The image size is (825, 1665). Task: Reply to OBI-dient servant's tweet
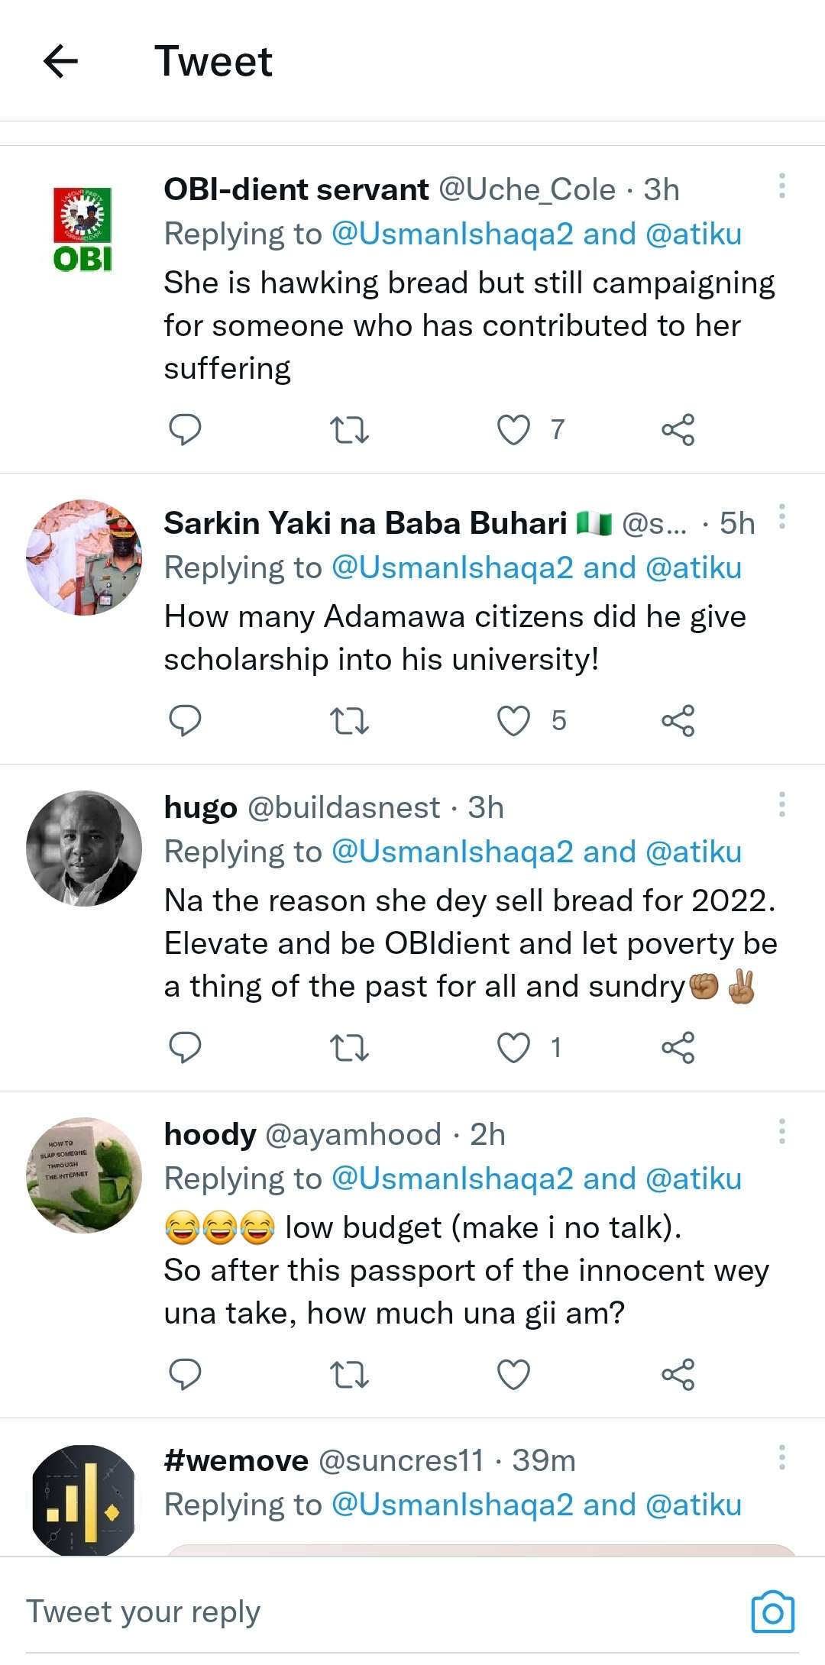pos(184,429)
